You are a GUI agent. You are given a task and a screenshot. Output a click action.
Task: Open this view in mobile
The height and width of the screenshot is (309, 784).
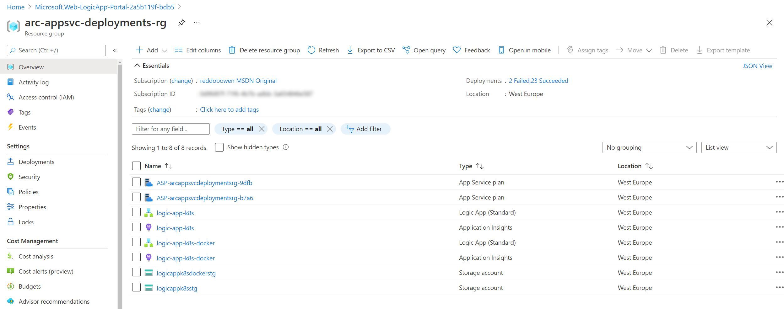[x=525, y=50]
